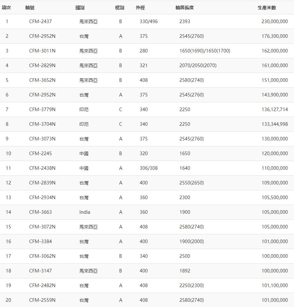Click the 國別 column header
The width and height of the screenshot is (294, 307).
[80, 7]
